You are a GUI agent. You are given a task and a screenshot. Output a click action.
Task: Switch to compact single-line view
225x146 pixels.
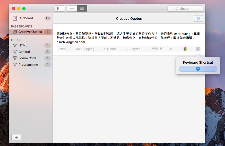pos(72,8)
